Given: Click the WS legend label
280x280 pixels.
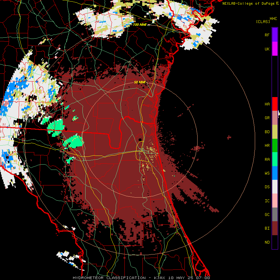Looking at the screenshot, I should tap(267, 173).
